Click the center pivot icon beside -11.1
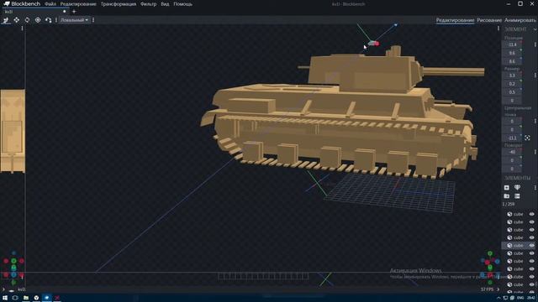 pos(527,138)
